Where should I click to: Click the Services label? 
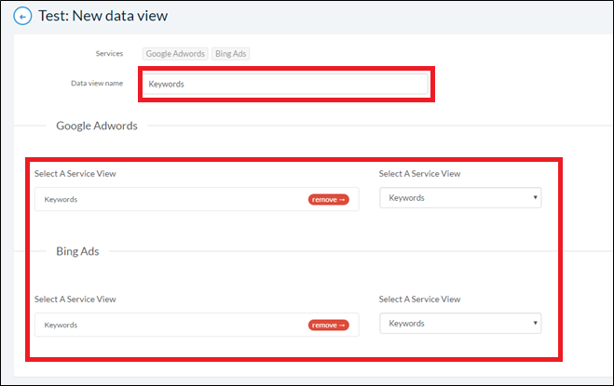[109, 54]
